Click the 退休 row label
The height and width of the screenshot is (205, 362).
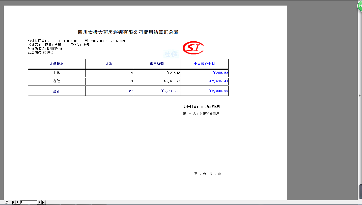point(57,73)
